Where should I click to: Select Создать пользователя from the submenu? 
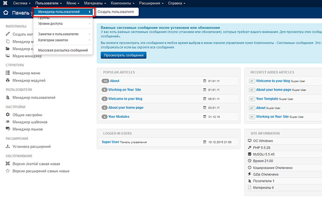point(116,11)
